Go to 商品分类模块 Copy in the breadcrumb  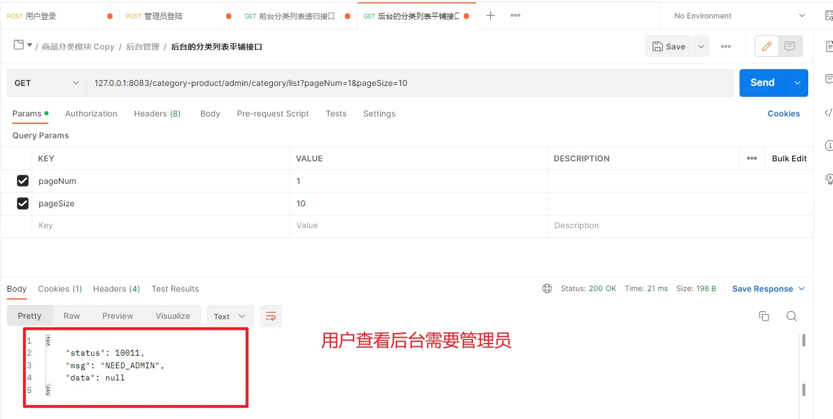(78, 47)
